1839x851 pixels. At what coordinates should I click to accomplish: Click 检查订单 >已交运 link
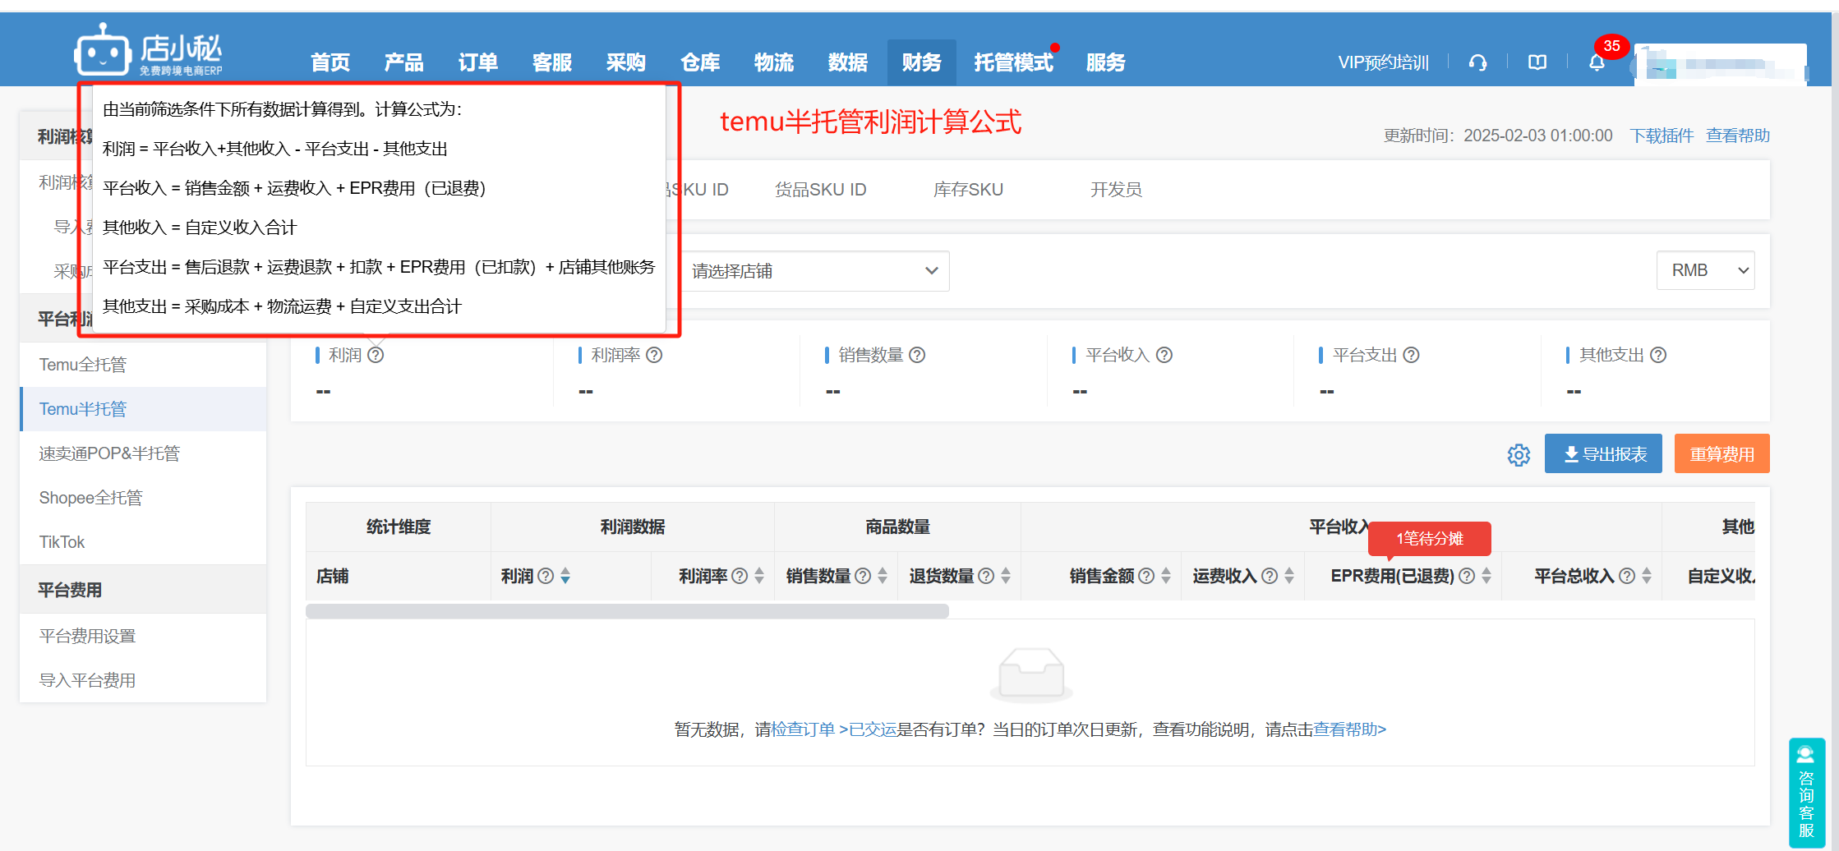834,729
